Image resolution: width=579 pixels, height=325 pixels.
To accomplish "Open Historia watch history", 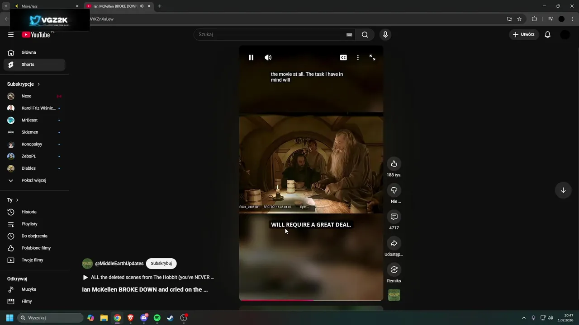I will pyautogui.click(x=34, y=212).
